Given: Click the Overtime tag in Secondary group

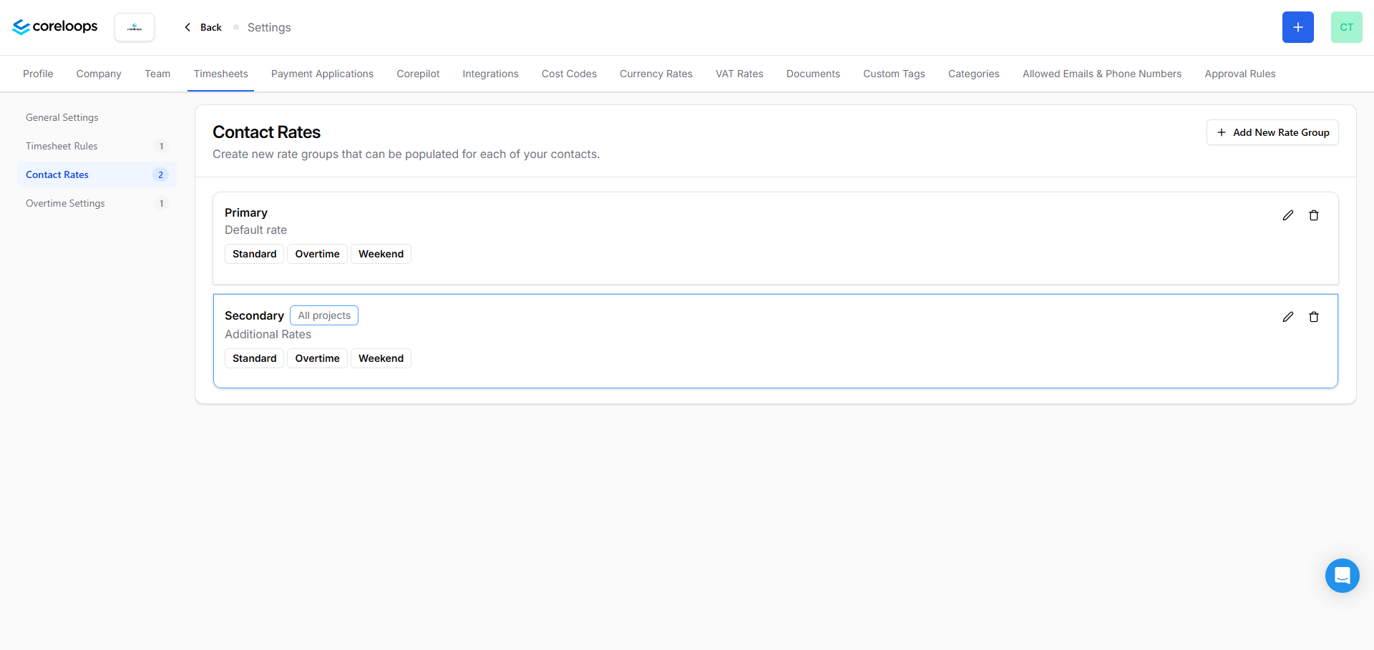Looking at the screenshot, I should [317, 358].
